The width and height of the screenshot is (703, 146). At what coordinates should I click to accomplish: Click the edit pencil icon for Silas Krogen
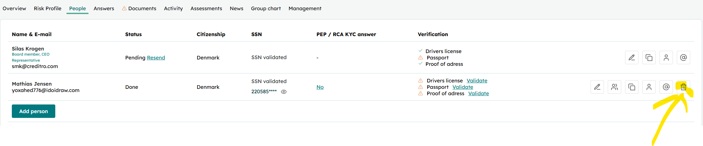632,58
